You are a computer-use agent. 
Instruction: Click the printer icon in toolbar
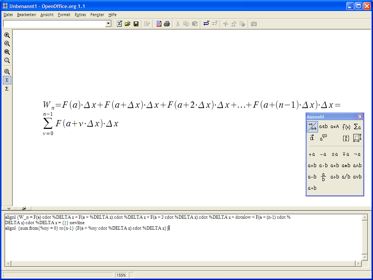click(167, 24)
